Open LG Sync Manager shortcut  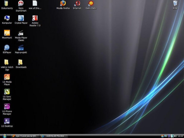7,92
